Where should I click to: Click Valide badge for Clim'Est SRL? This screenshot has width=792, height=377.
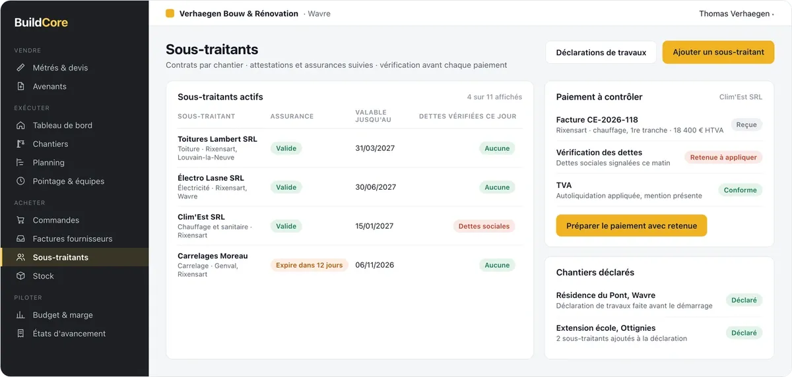point(286,226)
